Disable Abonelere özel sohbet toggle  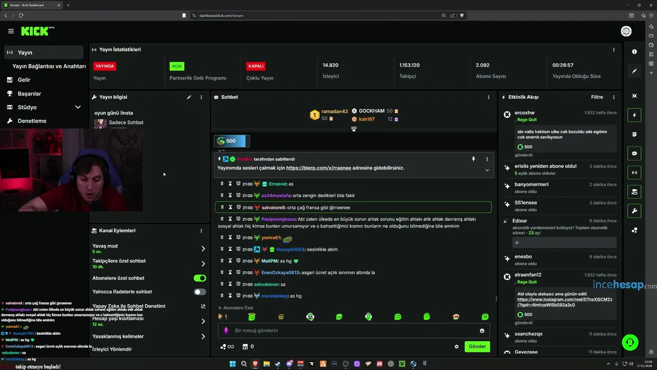click(x=200, y=278)
